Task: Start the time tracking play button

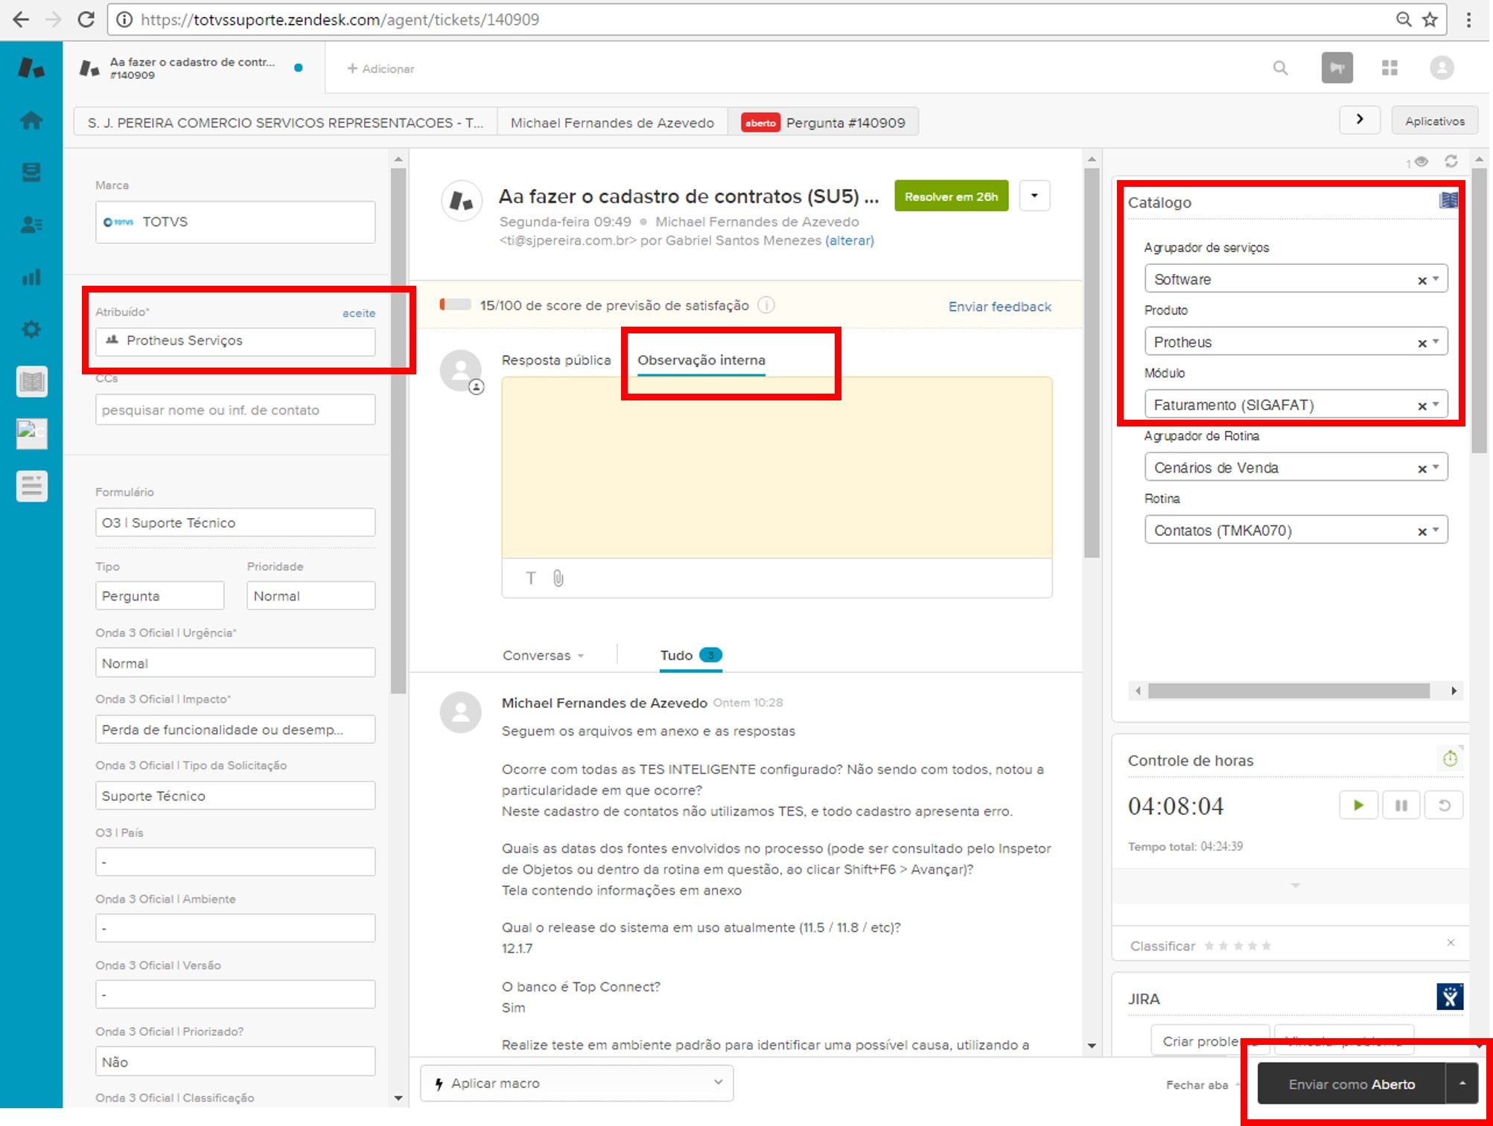Action: tap(1358, 805)
